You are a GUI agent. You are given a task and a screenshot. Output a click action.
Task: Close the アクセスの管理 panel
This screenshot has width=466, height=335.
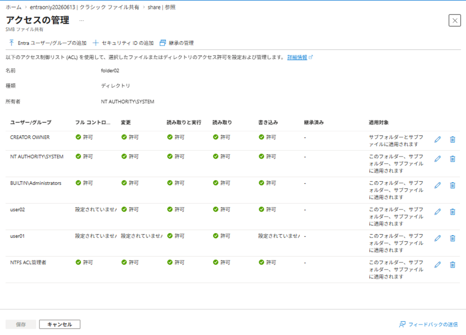tap(455, 20)
